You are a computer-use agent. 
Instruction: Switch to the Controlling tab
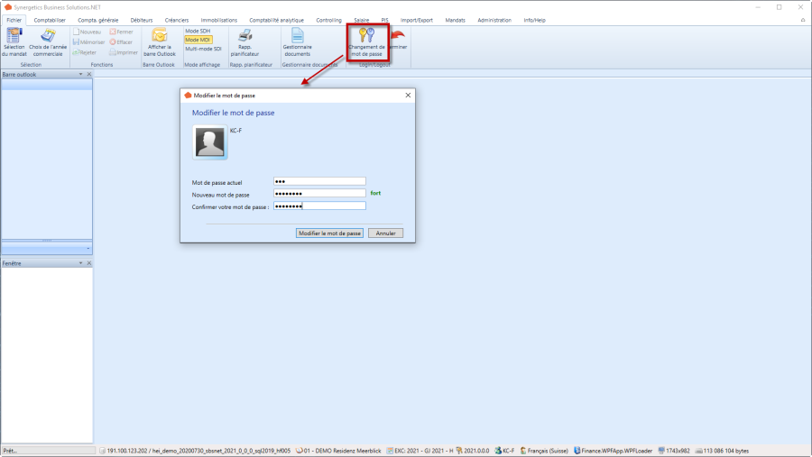(x=328, y=20)
